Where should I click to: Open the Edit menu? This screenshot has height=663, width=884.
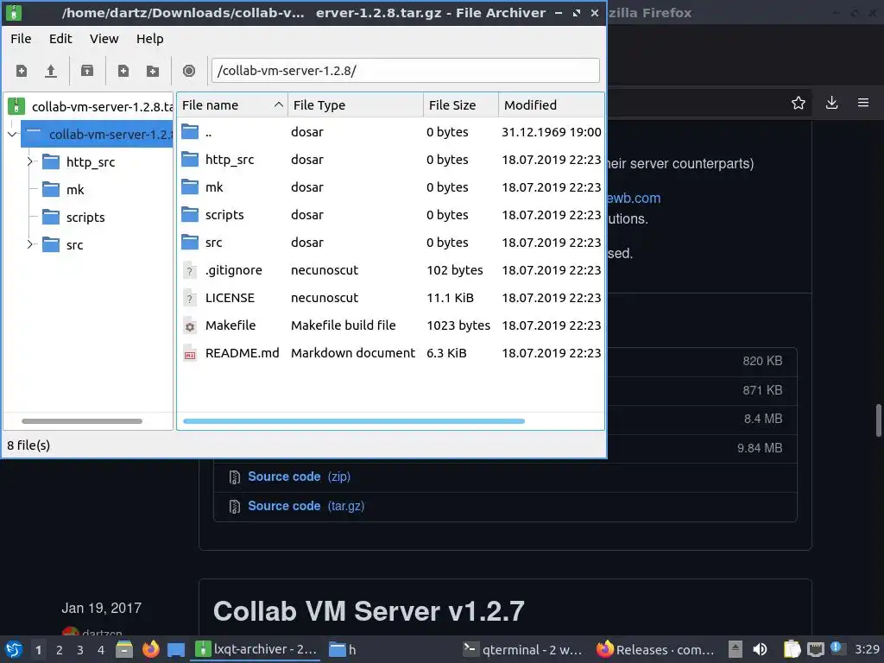coord(60,39)
